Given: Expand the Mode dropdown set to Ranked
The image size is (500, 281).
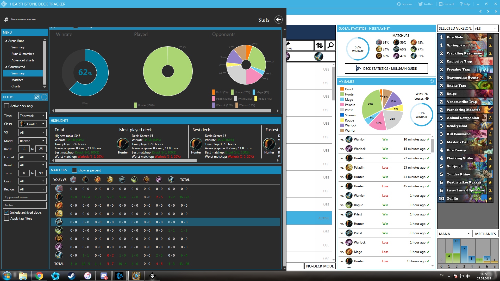Looking at the screenshot, I should [32, 141].
